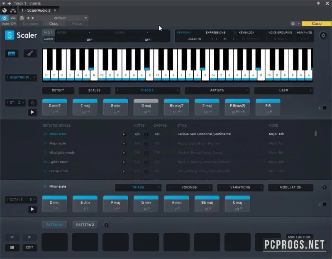Open preset file icon

22,18
